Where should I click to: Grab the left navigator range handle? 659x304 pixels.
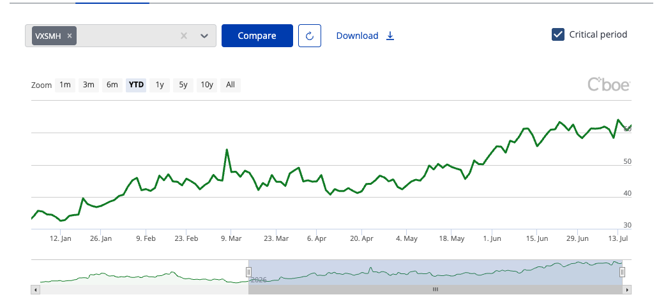tap(248, 272)
